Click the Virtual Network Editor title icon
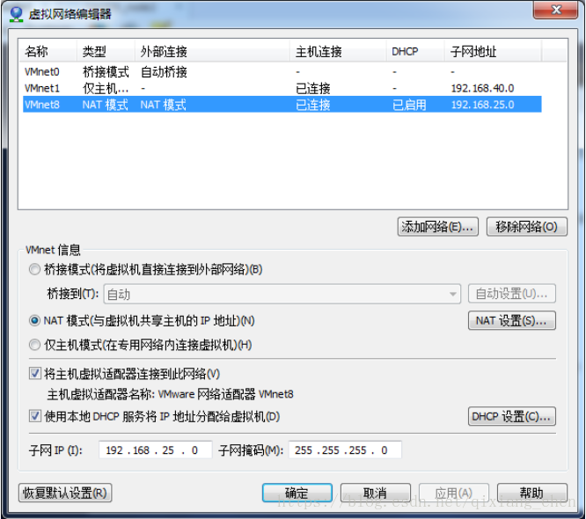This screenshot has height=519, width=586. (16, 14)
